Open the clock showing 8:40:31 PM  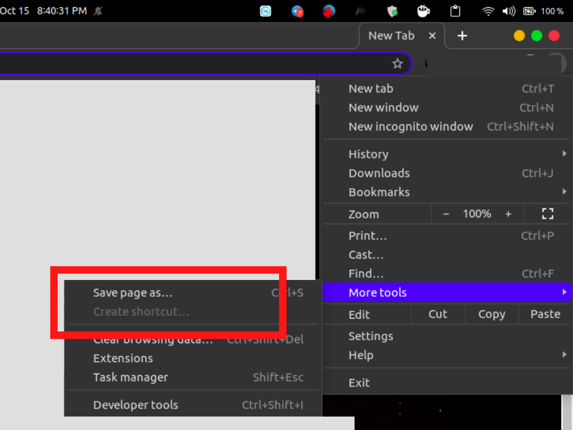tap(62, 11)
